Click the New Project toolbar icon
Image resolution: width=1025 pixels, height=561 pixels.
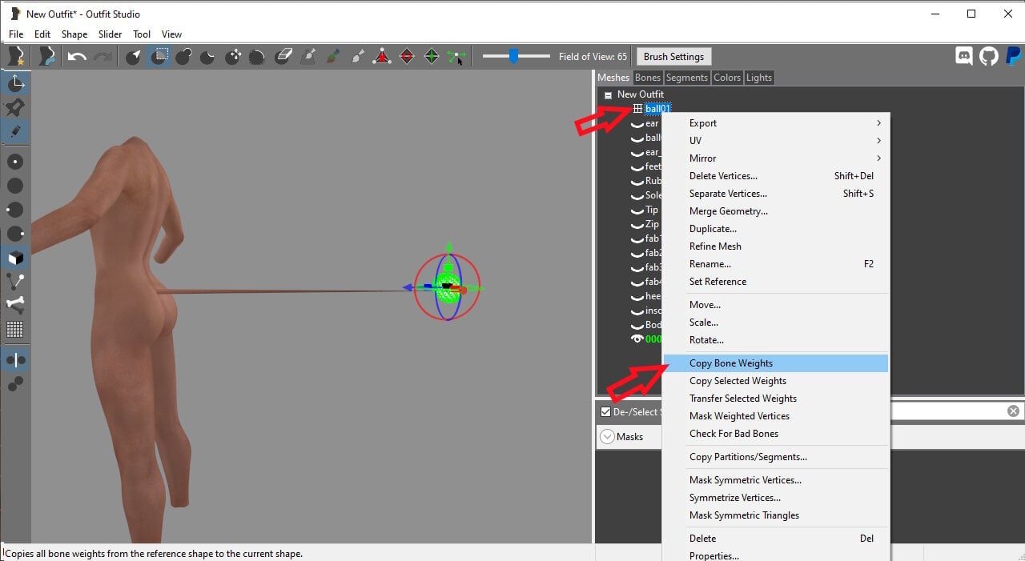(x=16, y=56)
